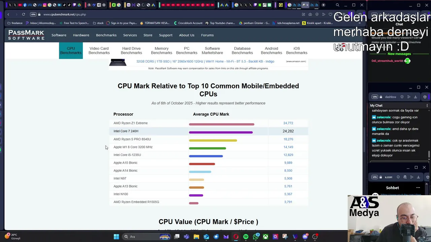
Task: Switch to Hard Drive Benchmarks tab
Action: (131, 50)
